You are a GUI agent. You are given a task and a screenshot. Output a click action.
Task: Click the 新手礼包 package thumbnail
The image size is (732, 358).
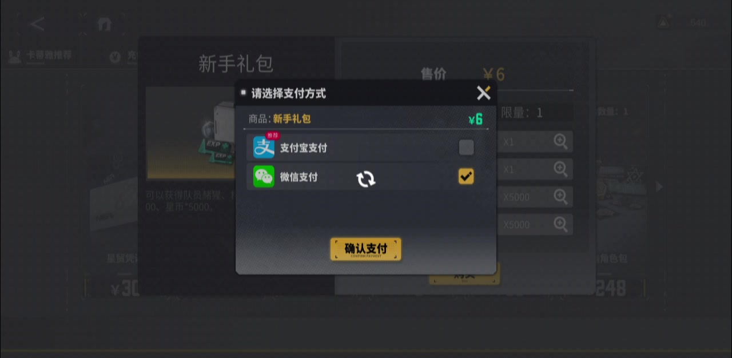pyautogui.click(x=190, y=133)
